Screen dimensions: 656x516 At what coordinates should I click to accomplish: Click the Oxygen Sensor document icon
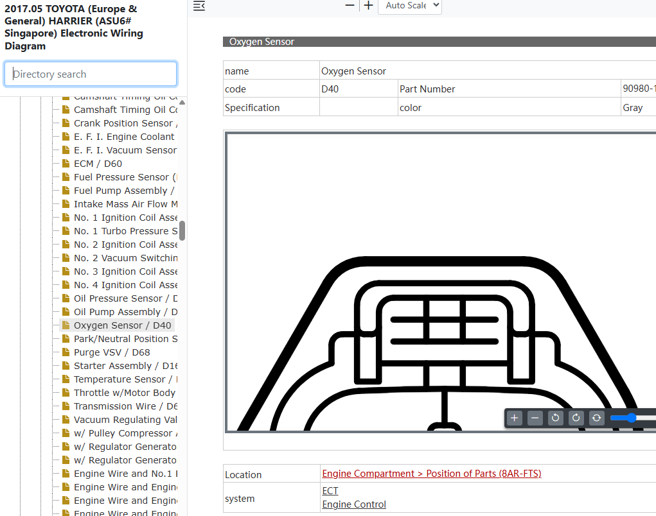[66, 325]
